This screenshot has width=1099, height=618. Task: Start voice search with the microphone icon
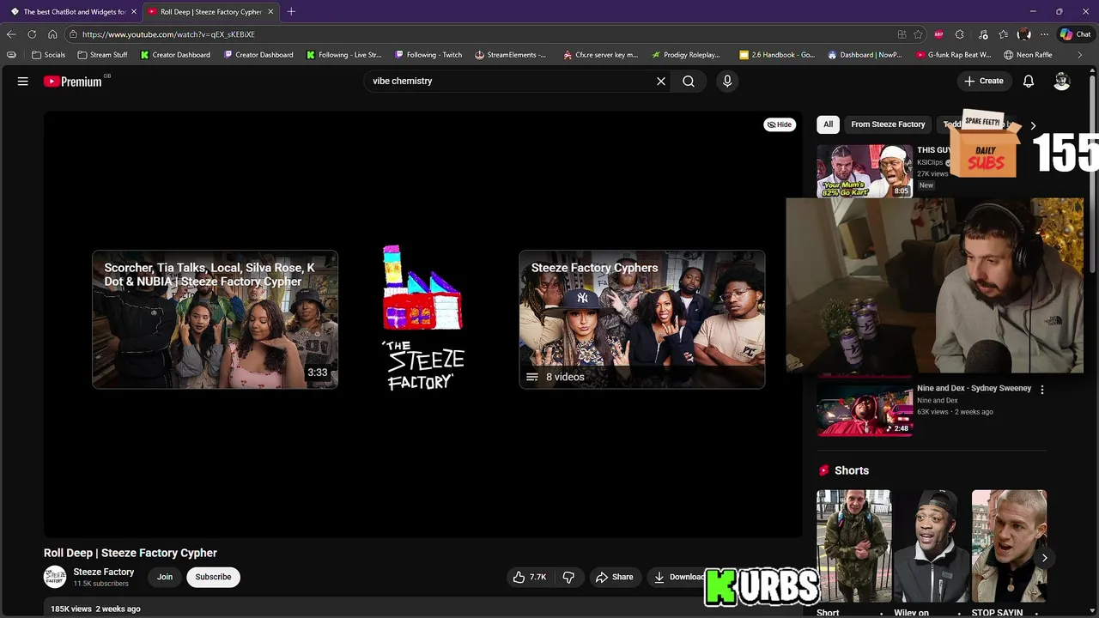[x=727, y=81]
